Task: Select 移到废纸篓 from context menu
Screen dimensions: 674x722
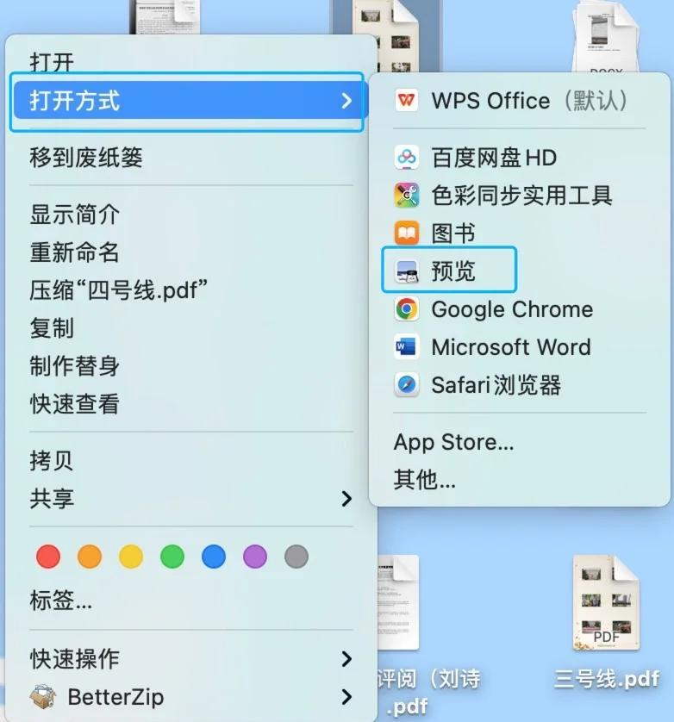Action: coord(86,158)
